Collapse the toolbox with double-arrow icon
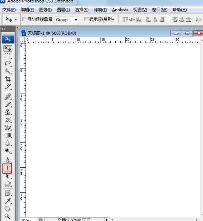This screenshot has width=203, height=221. [x=4, y=29]
